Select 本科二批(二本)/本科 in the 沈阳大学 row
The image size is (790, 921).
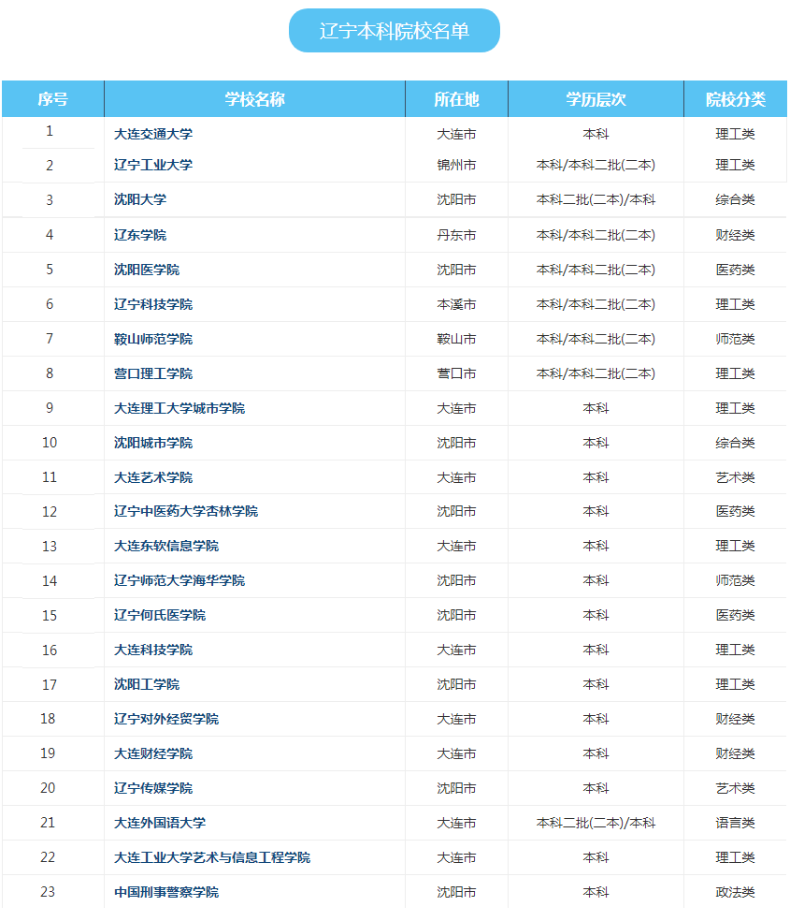[x=596, y=199]
